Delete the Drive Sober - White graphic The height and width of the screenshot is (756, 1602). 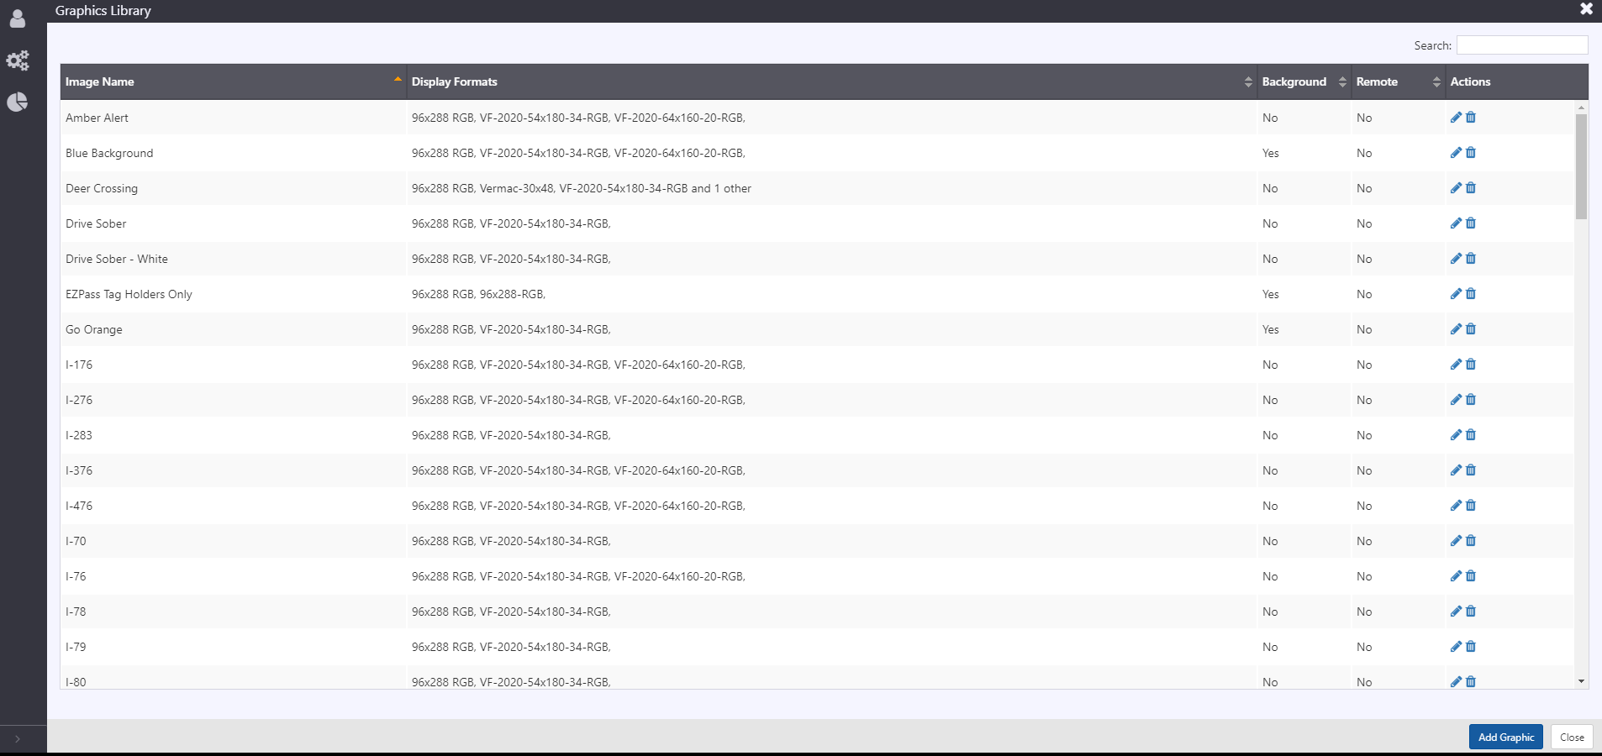[x=1471, y=259]
